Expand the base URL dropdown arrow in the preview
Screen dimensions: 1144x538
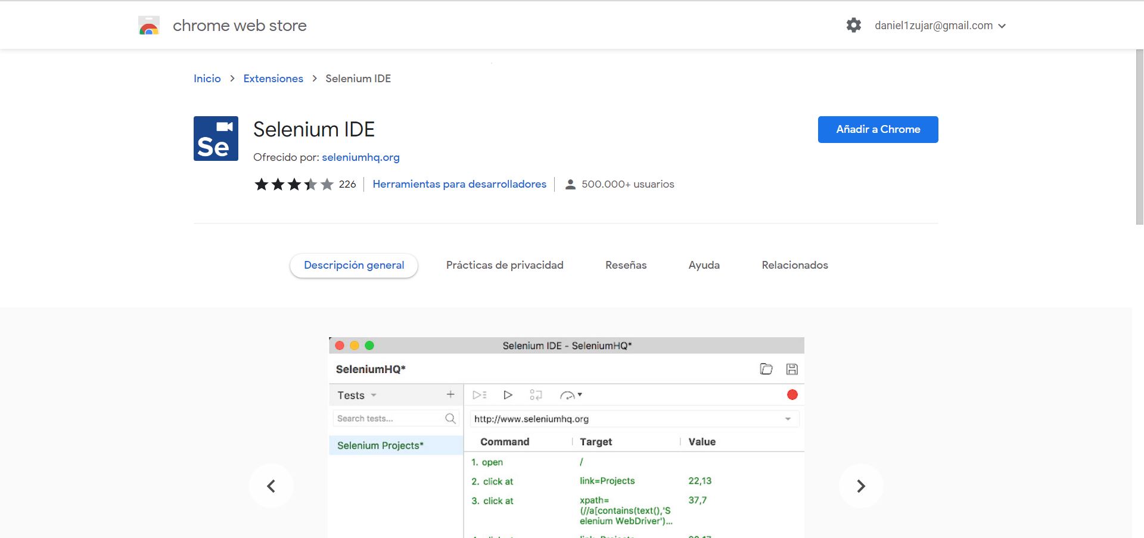click(788, 419)
